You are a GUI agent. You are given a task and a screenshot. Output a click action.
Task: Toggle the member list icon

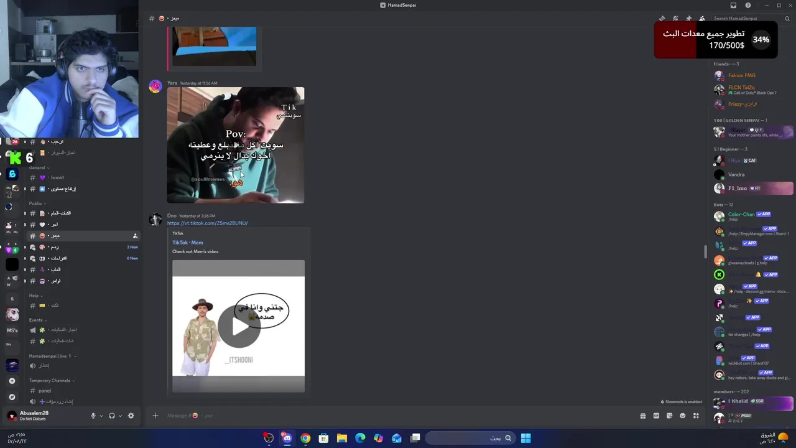(702, 19)
